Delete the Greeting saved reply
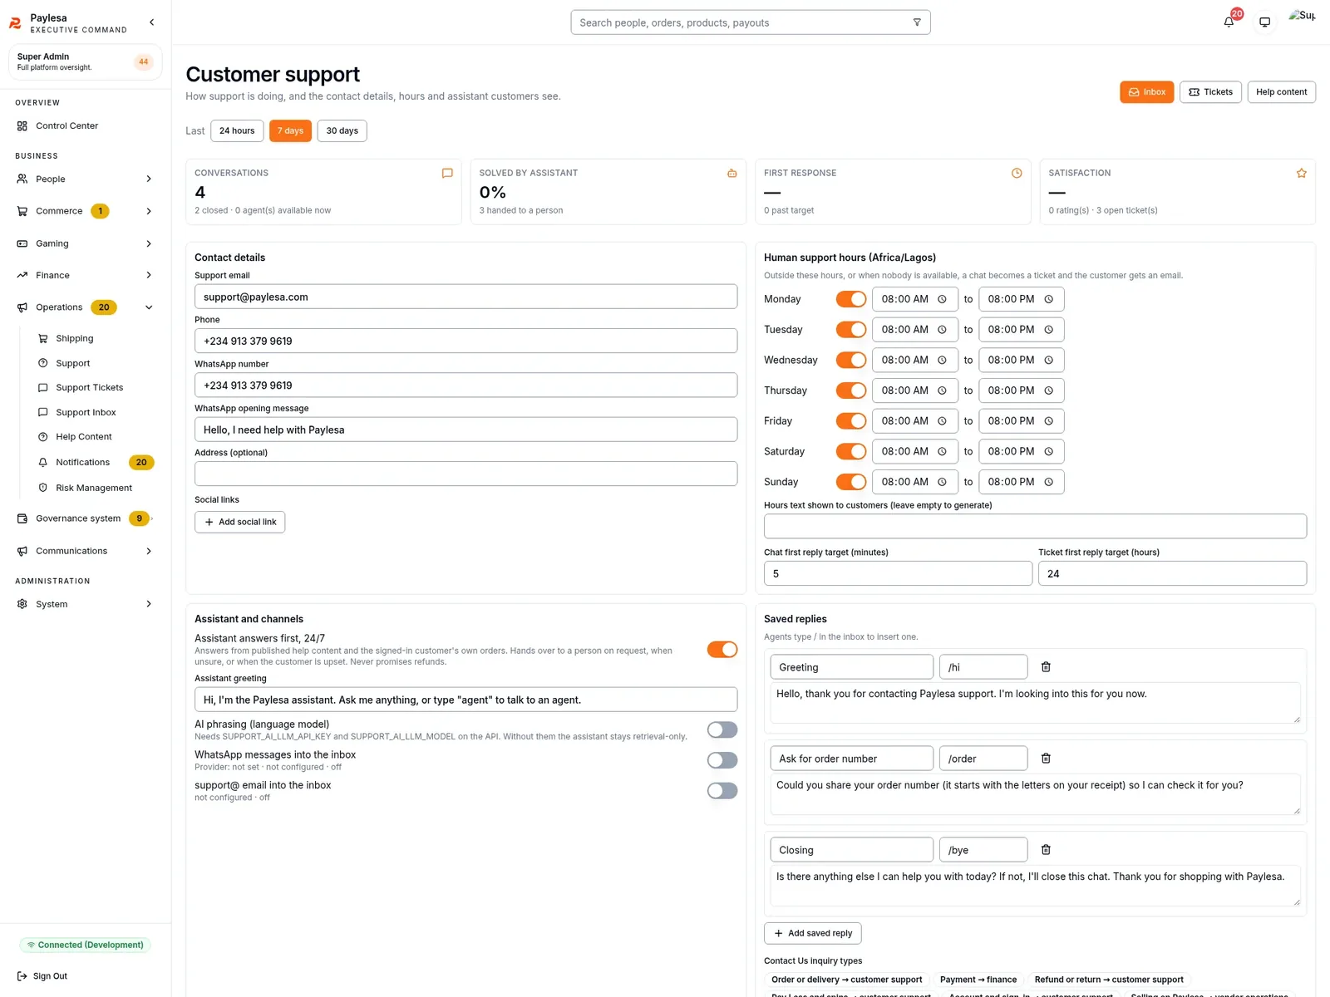 click(1046, 667)
